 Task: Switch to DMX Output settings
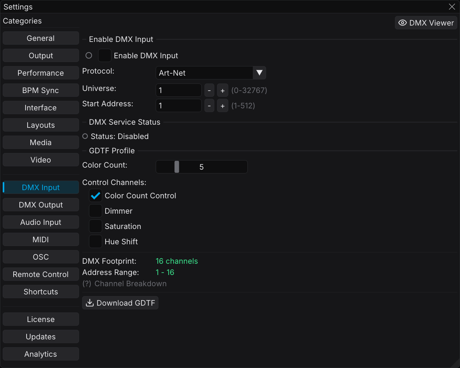(x=41, y=205)
